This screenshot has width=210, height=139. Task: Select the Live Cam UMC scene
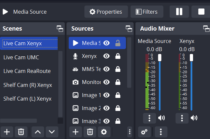pyautogui.click(x=21, y=57)
